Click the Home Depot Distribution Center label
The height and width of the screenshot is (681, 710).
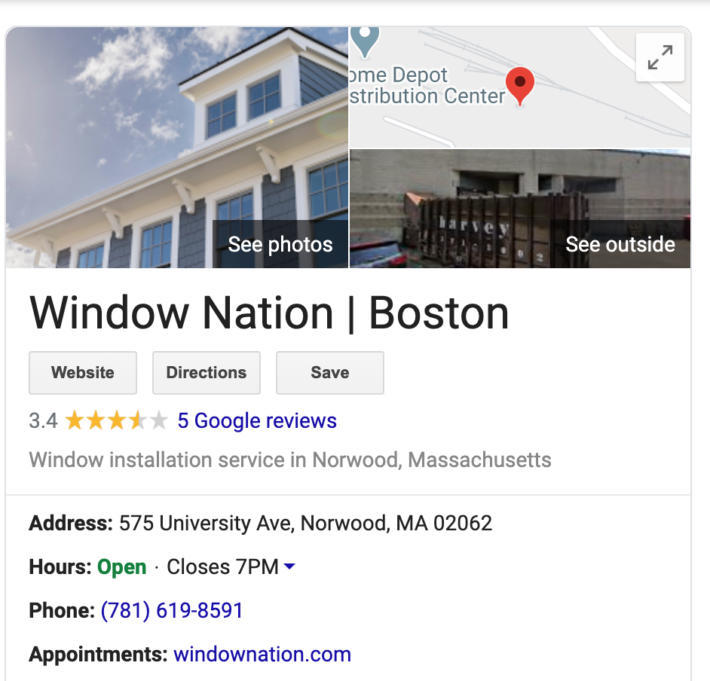(x=427, y=85)
